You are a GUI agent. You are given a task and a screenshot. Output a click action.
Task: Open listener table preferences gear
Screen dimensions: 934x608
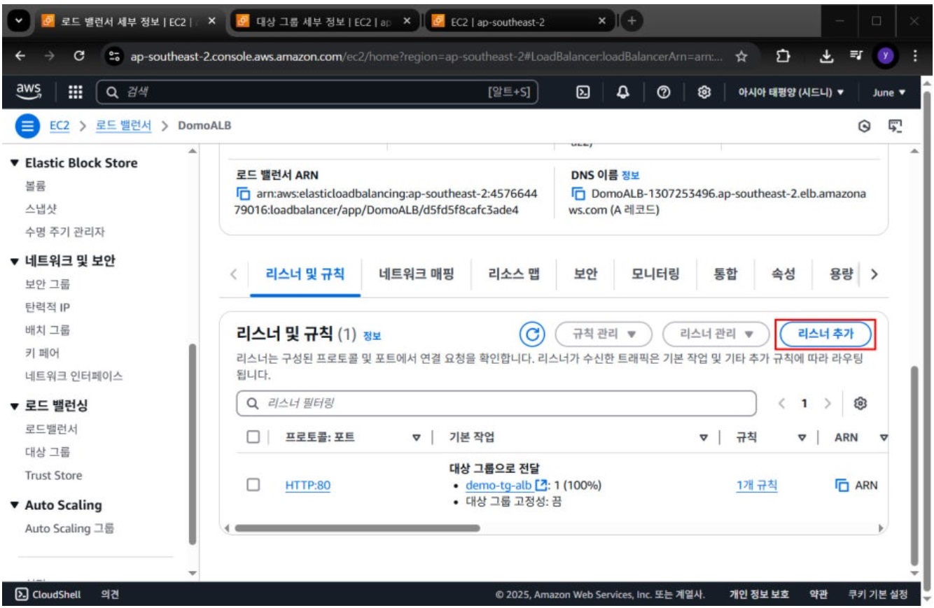[x=861, y=403]
